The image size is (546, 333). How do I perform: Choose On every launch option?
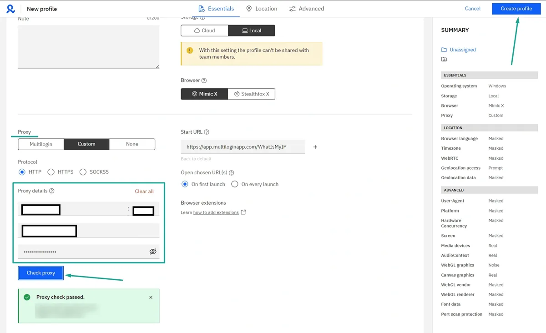(235, 184)
